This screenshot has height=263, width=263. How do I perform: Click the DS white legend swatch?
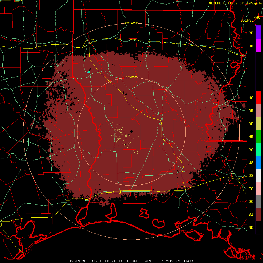click(x=258, y=175)
